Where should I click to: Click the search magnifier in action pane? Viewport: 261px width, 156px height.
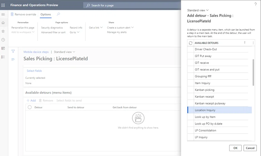pyautogui.click(x=58, y=14)
